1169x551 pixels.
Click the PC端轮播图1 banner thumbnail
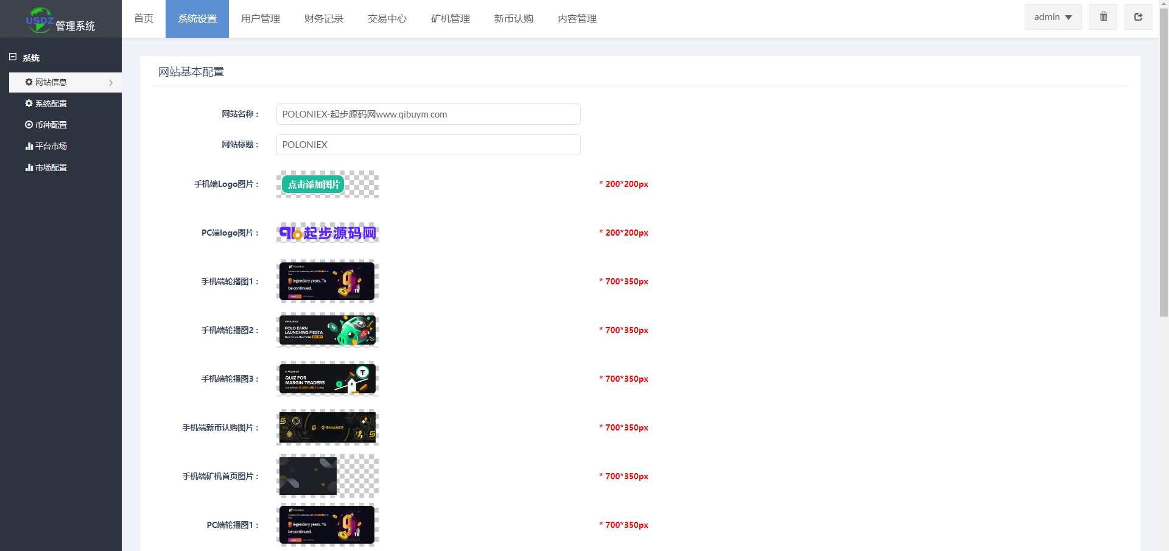328,525
